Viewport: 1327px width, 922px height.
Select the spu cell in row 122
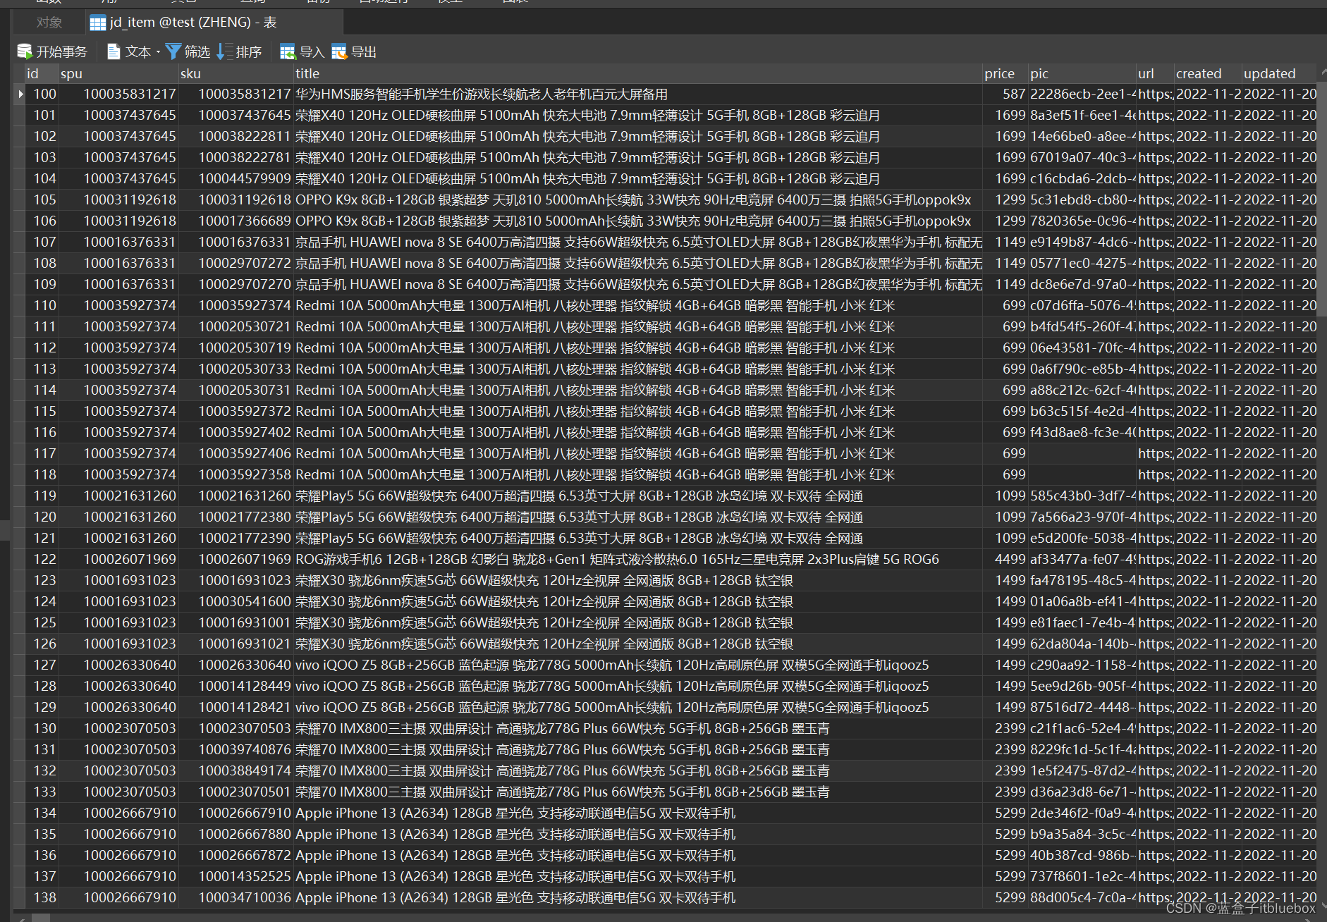pyautogui.click(x=118, y=559)
